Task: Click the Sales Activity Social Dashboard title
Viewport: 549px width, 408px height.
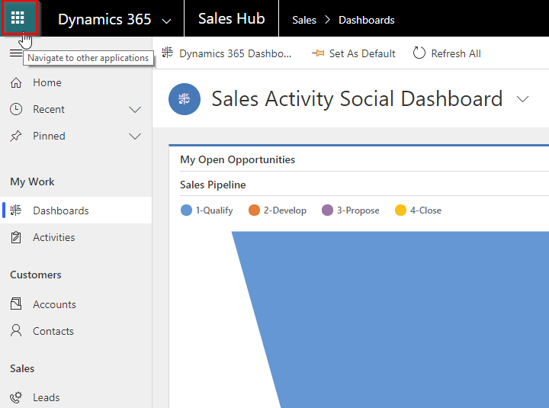Action: [x=357, y=99]
